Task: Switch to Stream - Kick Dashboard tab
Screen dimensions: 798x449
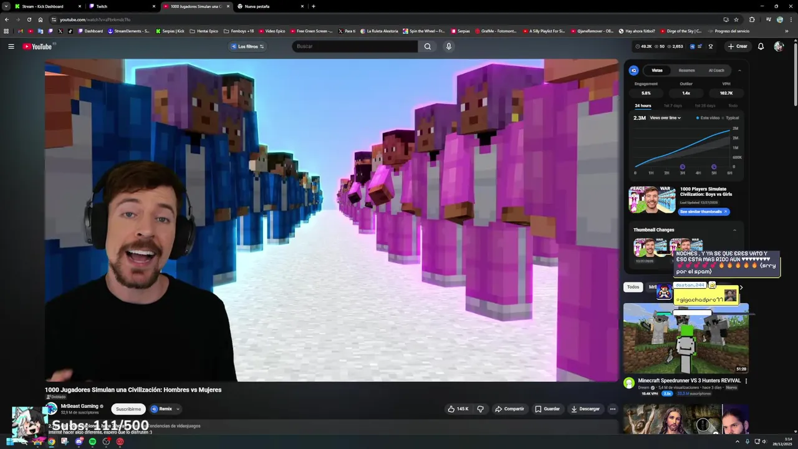Action: pyautogui.click(x=48, y=6)
